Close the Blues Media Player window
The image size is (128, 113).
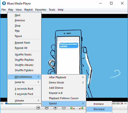click(x=122, y=3)
